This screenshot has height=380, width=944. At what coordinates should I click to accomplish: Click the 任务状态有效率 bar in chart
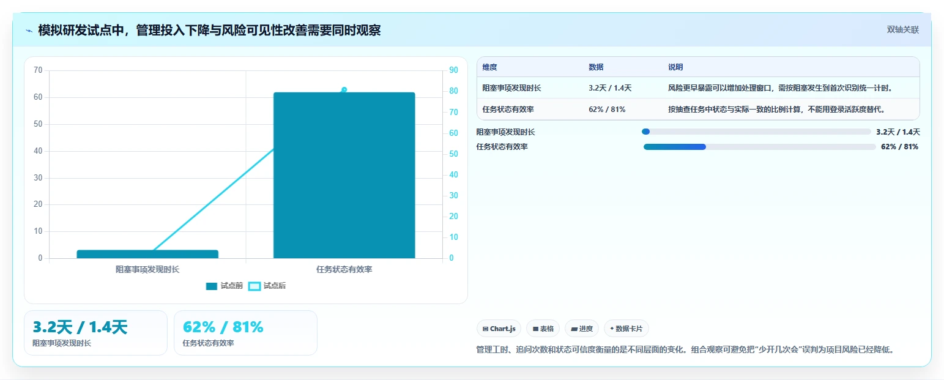click(x=344, y=175)
